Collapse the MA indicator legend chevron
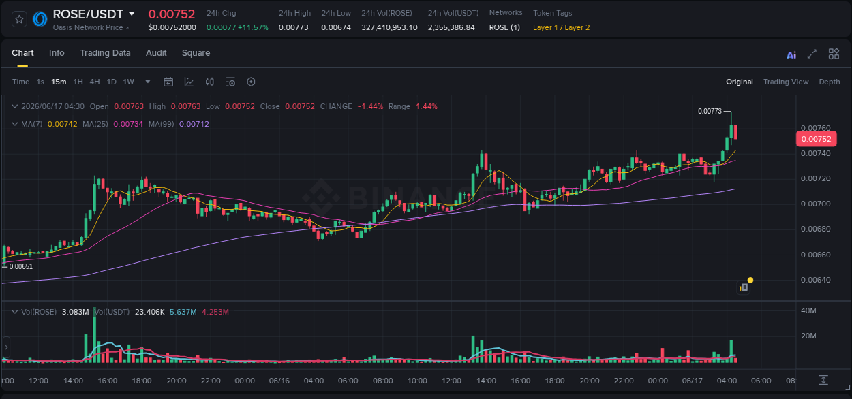852x399 pixels. [14, 124]
